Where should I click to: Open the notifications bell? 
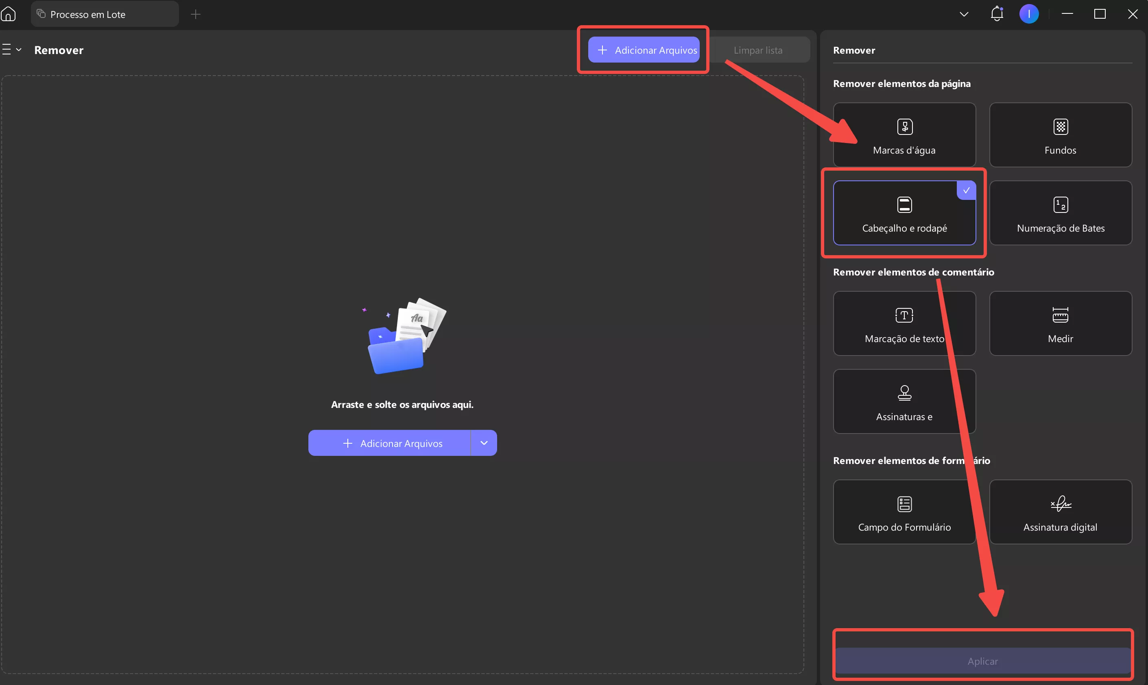[x=996, y=14]
